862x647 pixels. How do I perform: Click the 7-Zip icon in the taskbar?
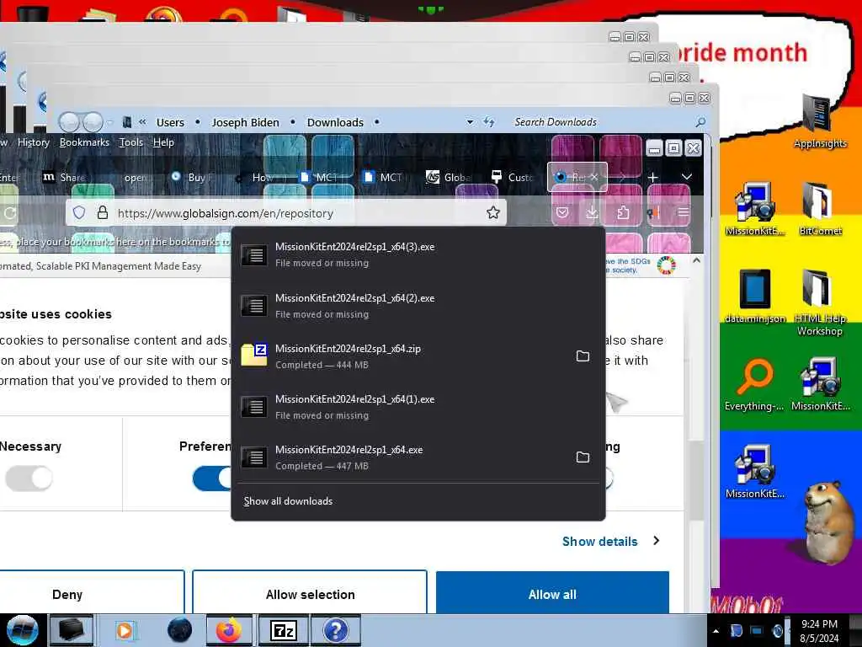pyautogui.click(x=284, y=630)
